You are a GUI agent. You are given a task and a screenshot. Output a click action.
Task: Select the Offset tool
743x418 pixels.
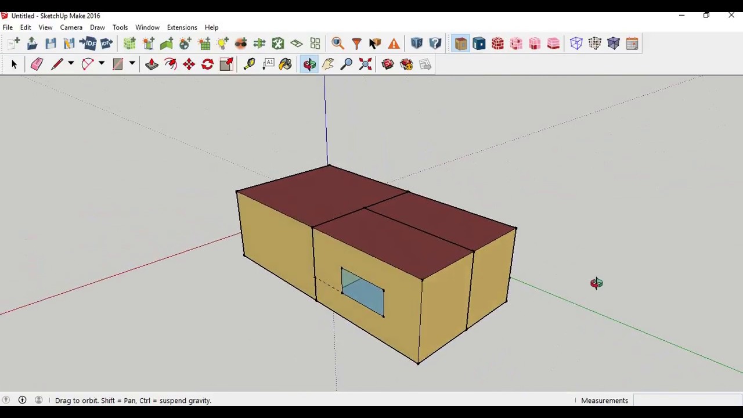(170, 64)
